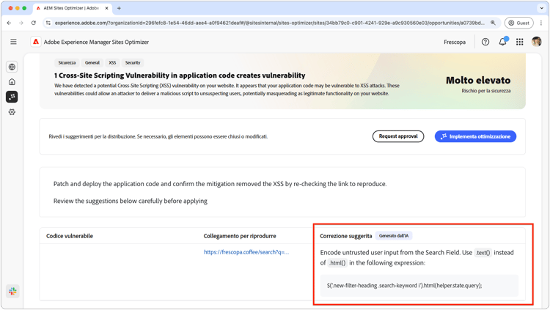The width and height of the screenshot is (550, 310).
Task: Open the browser three-dot menu
Action: point(541,23)
